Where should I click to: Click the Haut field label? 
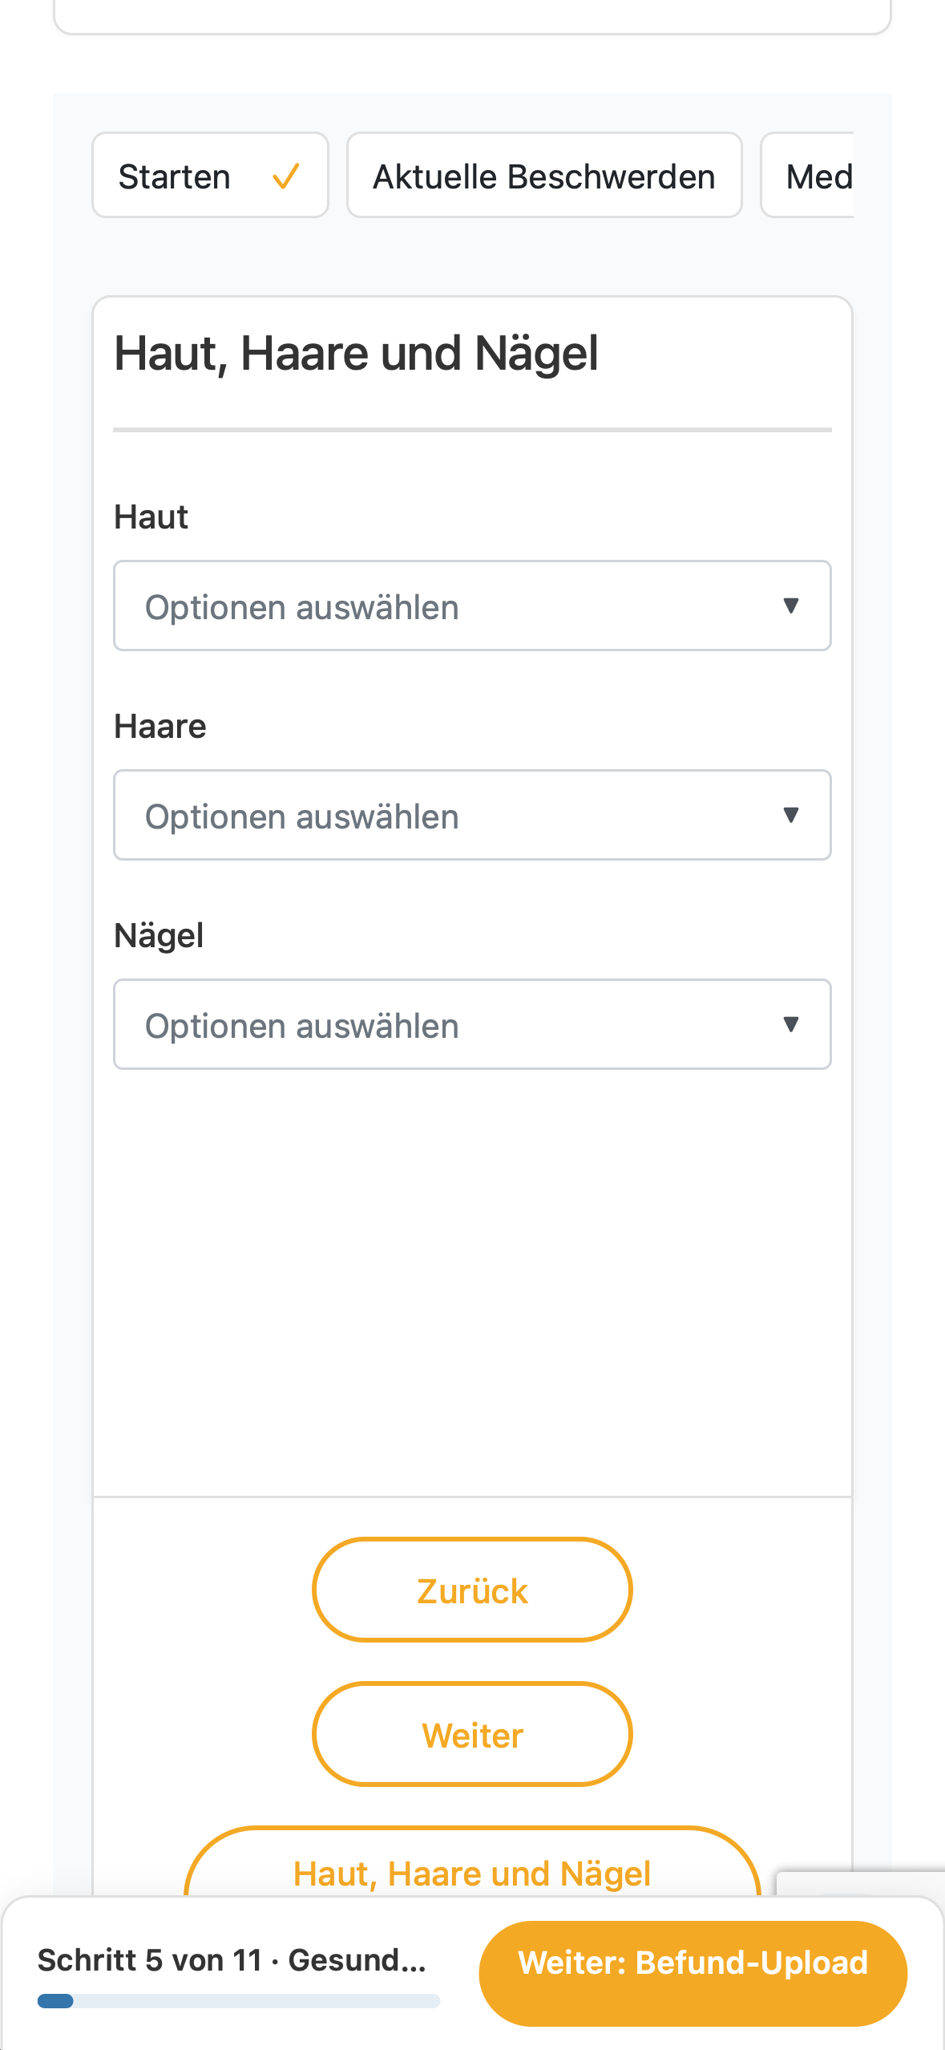pos(151,517)
